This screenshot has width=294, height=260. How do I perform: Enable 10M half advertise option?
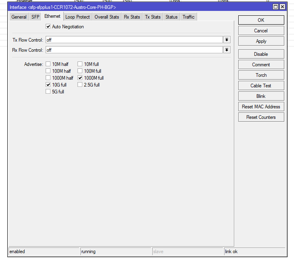click(48, 64)
